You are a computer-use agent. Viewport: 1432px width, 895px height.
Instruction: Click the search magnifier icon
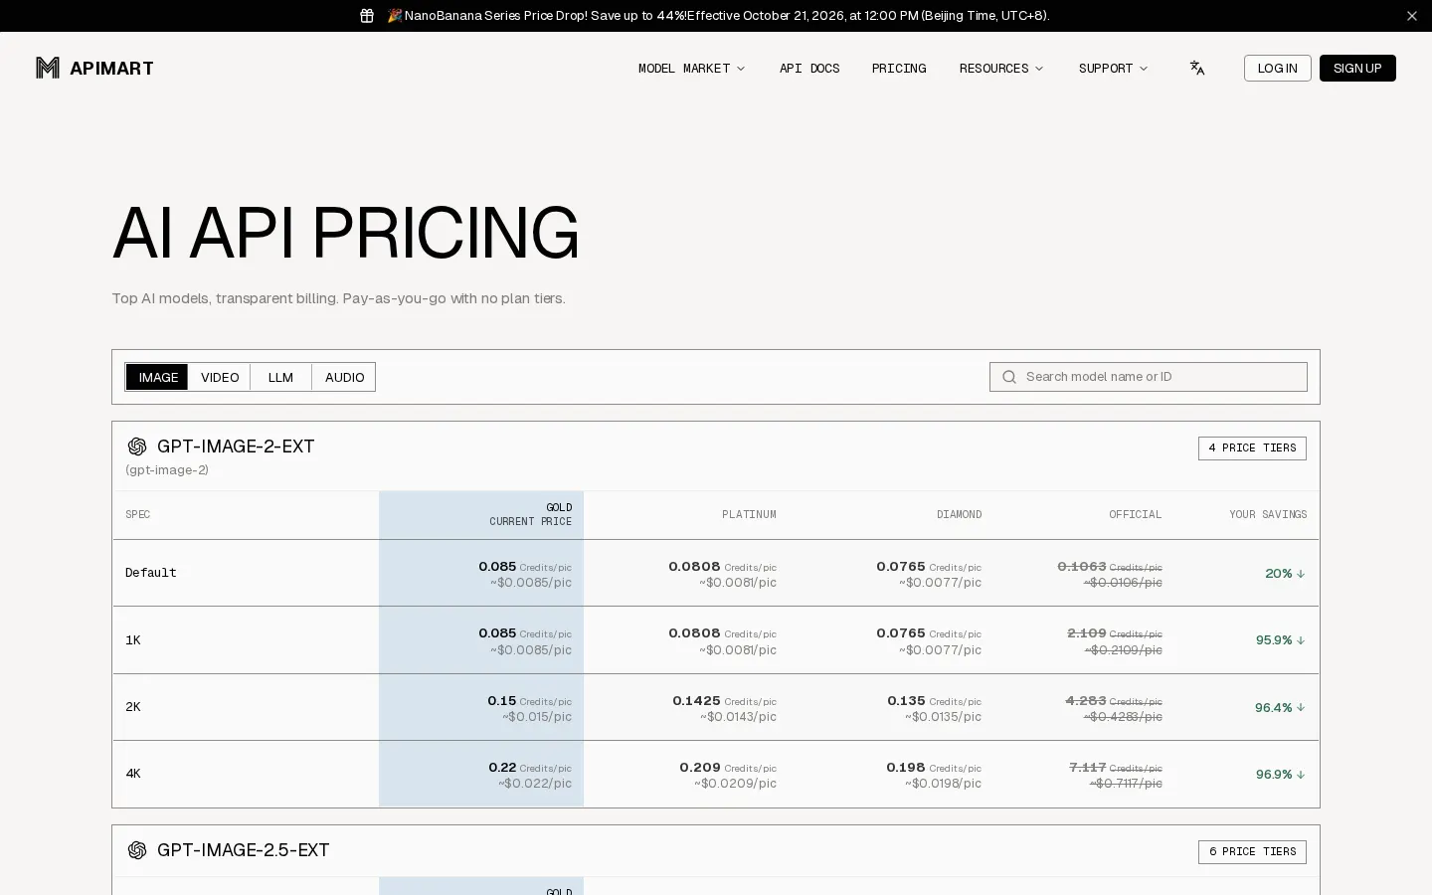pos(1009,377)
